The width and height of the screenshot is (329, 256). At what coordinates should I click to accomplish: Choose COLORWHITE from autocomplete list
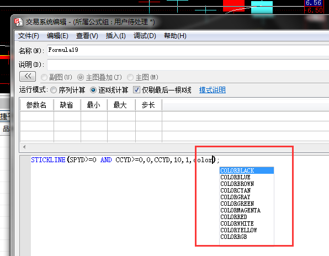[x=247, y=223]
